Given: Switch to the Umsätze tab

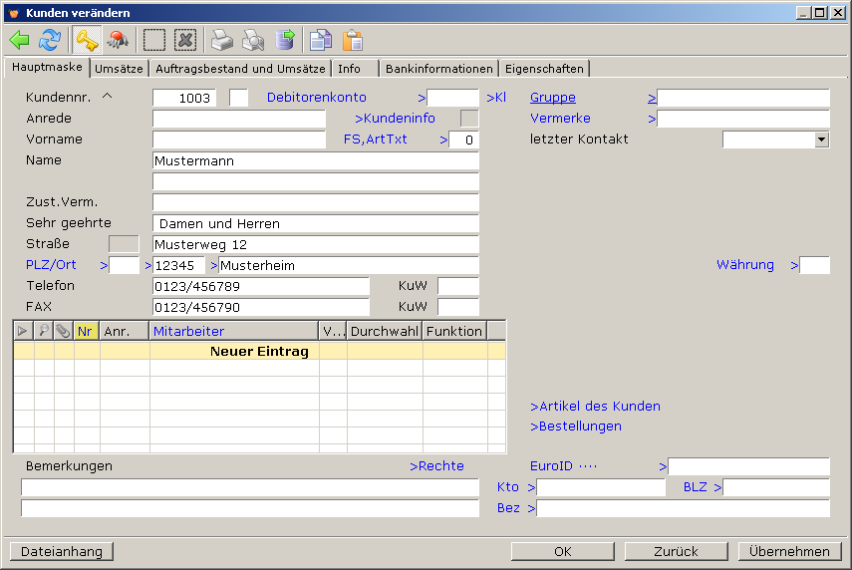Looking at the screenshot, I should [120, 69].
